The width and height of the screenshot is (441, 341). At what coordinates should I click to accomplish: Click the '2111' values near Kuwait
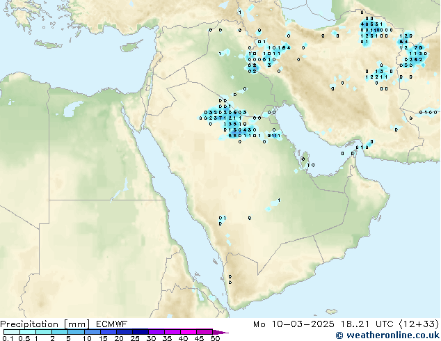(x=273, y=136)
